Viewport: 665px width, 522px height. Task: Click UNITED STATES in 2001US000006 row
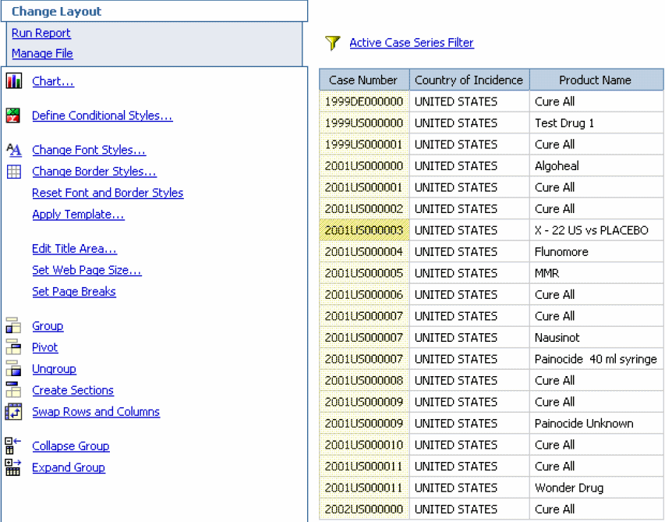pyautogui.click(x=469, y=294)
